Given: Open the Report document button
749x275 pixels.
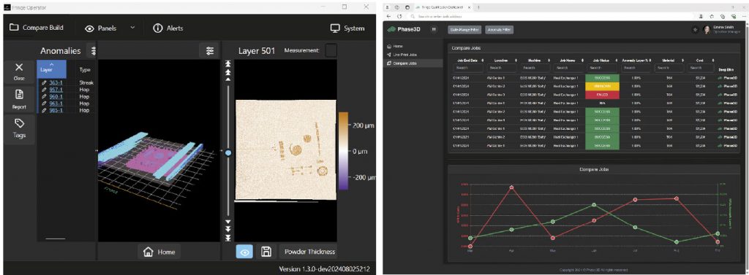Looking at the screenshot, I should (19, 99).
